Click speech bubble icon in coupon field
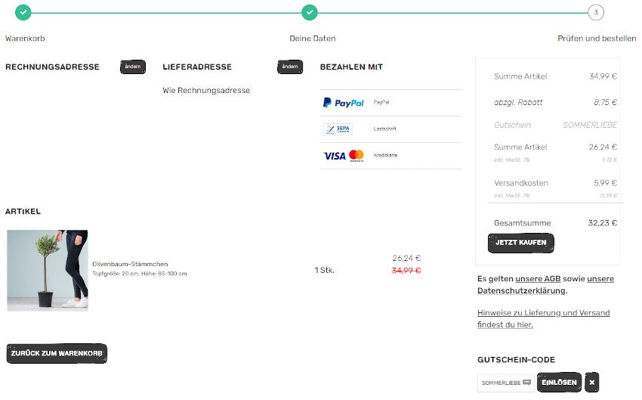 (526, 383)
